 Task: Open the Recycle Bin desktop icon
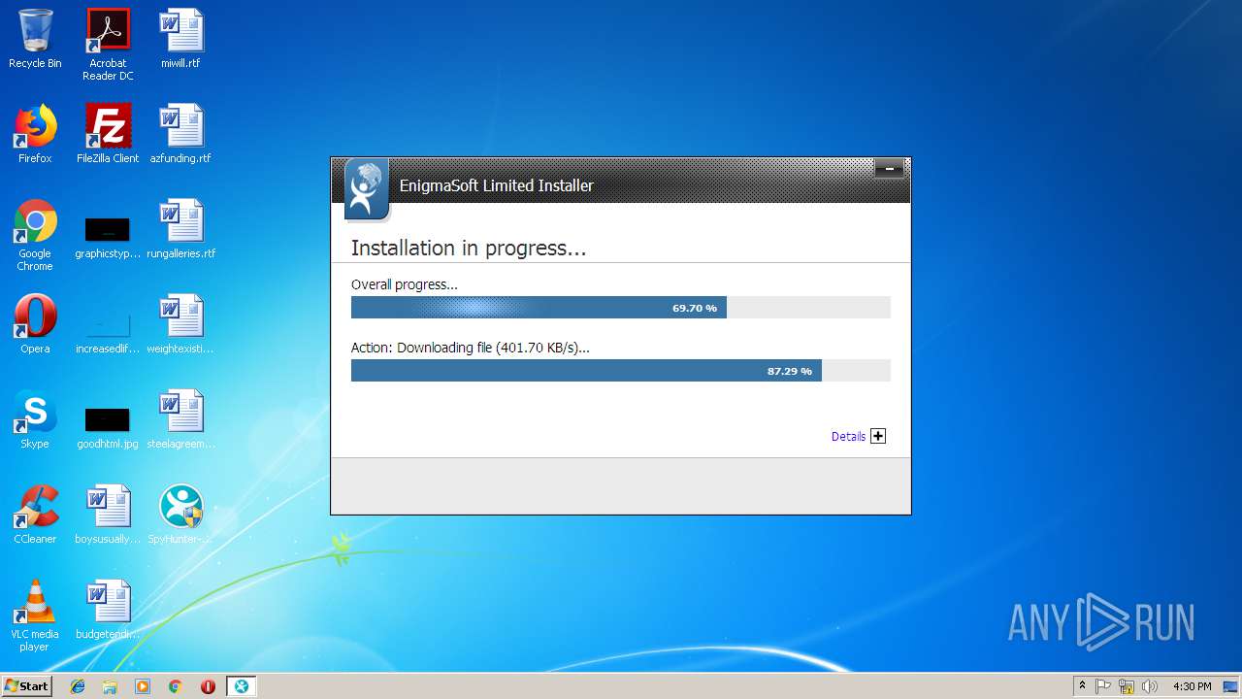pos(35,39)
